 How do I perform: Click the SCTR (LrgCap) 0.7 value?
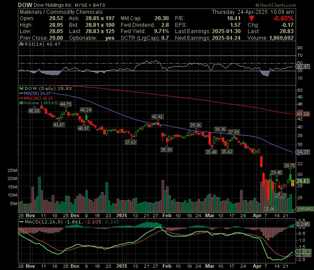click(165, 38)
